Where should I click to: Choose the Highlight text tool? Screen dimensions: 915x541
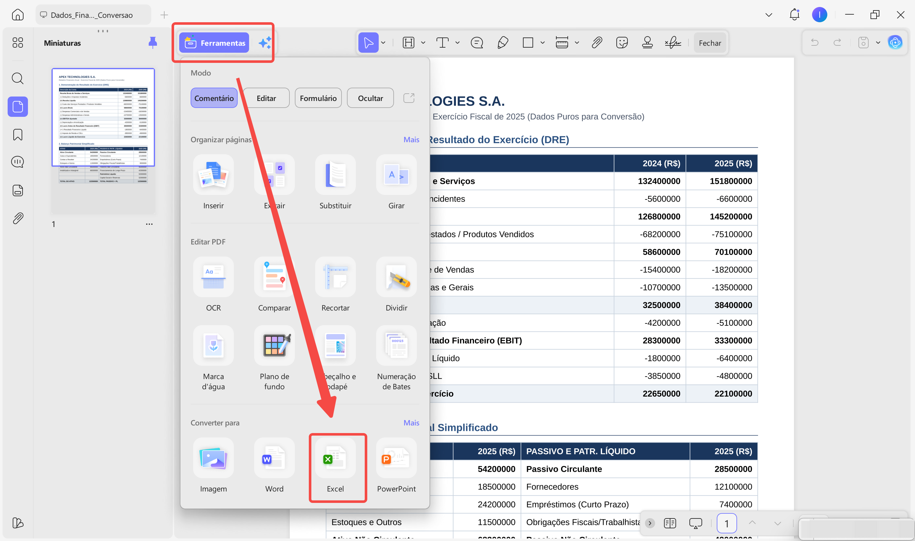click(x=409, y=43)
